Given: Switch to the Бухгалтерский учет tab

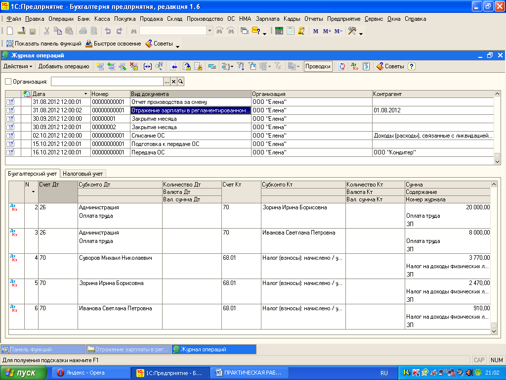Looking at the screenshot, I should [32, 174].
